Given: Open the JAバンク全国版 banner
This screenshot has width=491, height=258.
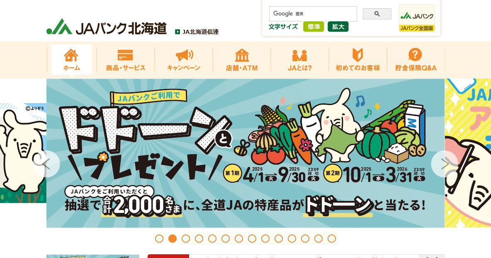Looking at the screenshot, I should (x=417, y=18).
